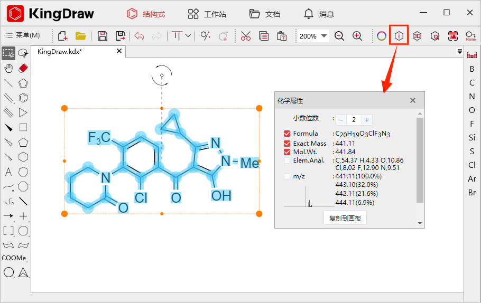
Task: Activate the hand pan tool
Action: click(x=8, y=68)
